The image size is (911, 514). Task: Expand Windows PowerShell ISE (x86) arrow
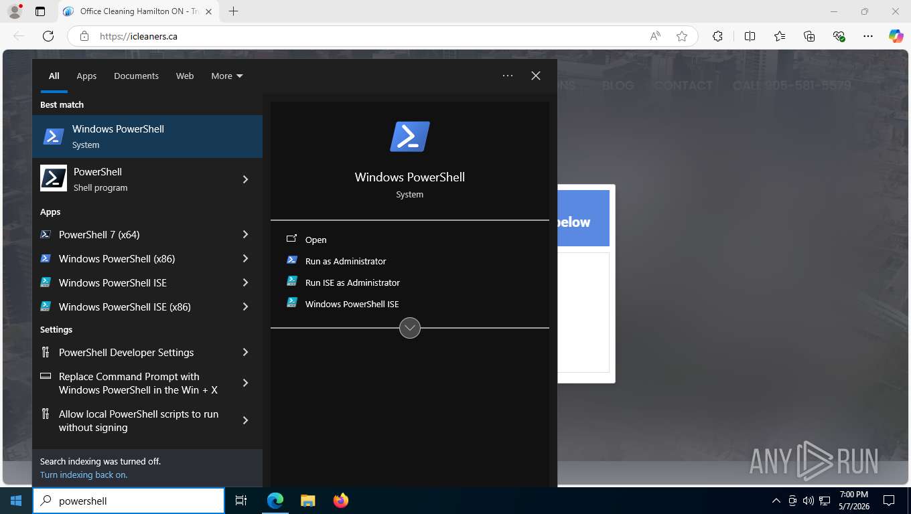click(245, 307)
